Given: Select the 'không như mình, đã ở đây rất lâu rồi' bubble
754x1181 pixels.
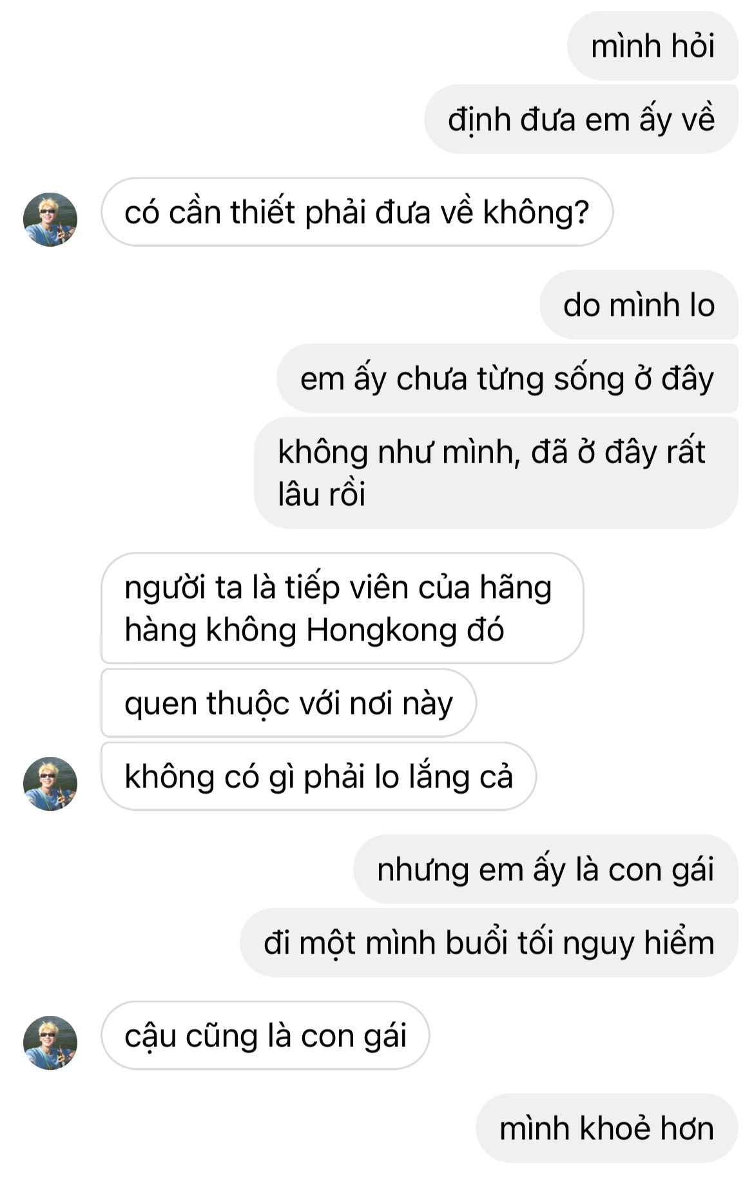Looking at the screenshot, I should (496, 473).
